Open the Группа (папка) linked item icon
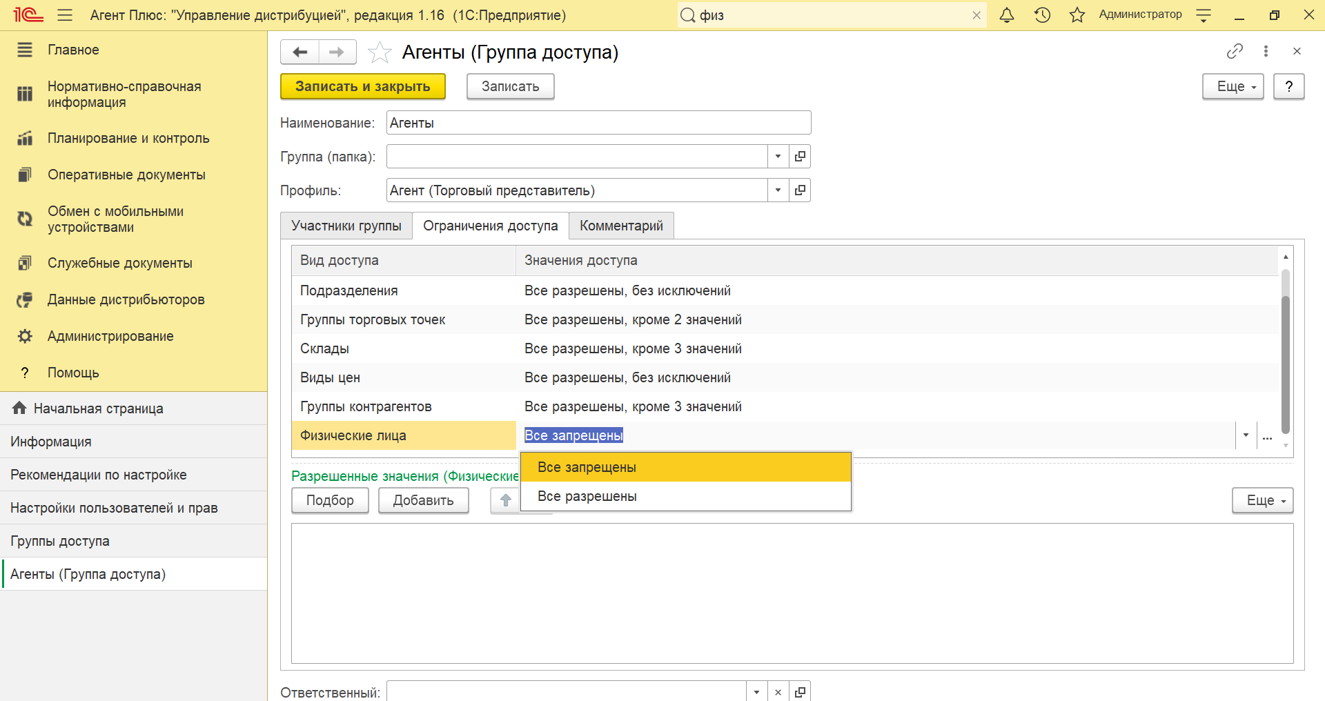 tap(800, 157)
